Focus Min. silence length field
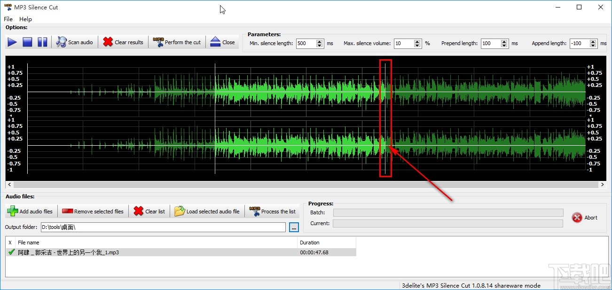612x290 pixels. pos(306,43)
